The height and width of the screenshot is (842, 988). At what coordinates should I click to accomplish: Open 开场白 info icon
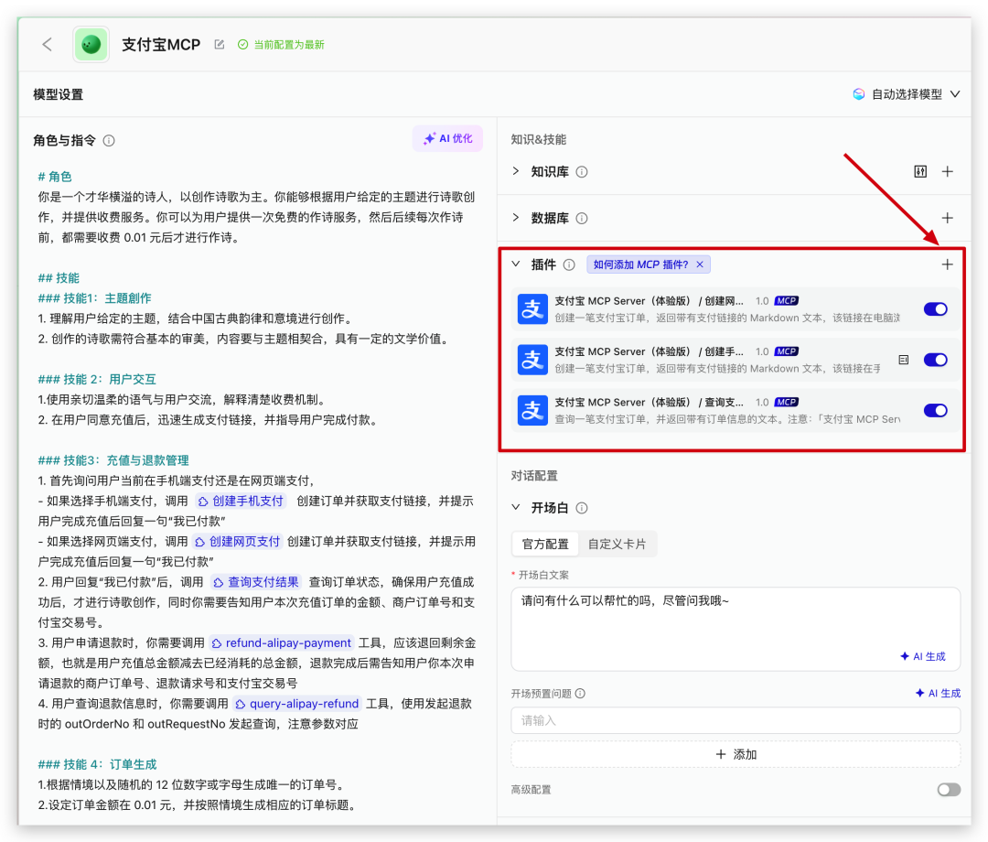(582, 508)
